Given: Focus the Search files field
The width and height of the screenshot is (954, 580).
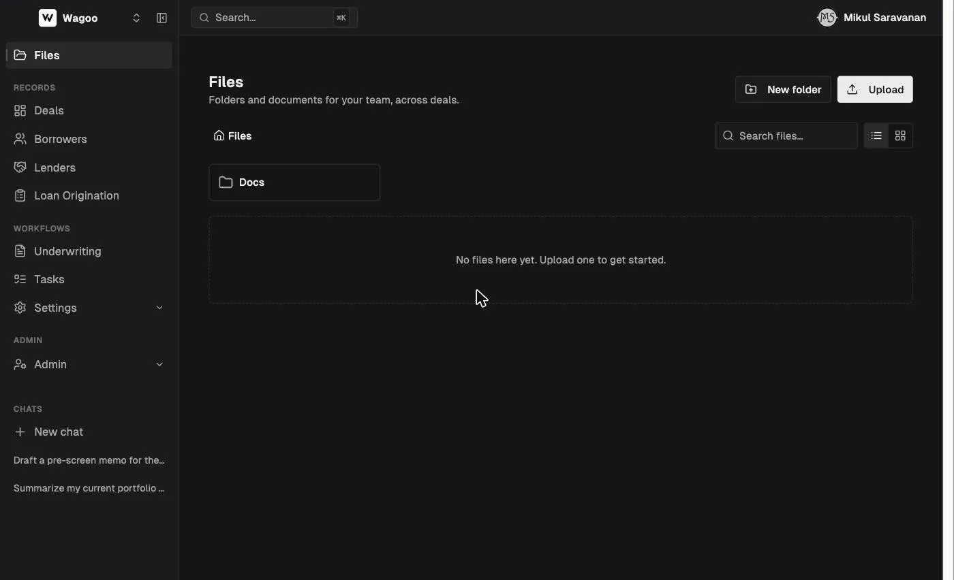Looking at the screenshot, I should [x=786, y=135].
